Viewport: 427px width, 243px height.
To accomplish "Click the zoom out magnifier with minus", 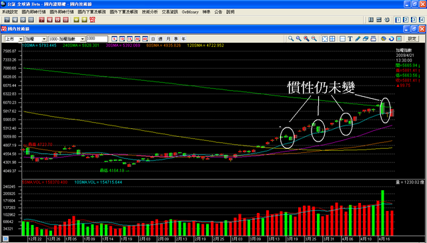I will (x=314, y=39).
